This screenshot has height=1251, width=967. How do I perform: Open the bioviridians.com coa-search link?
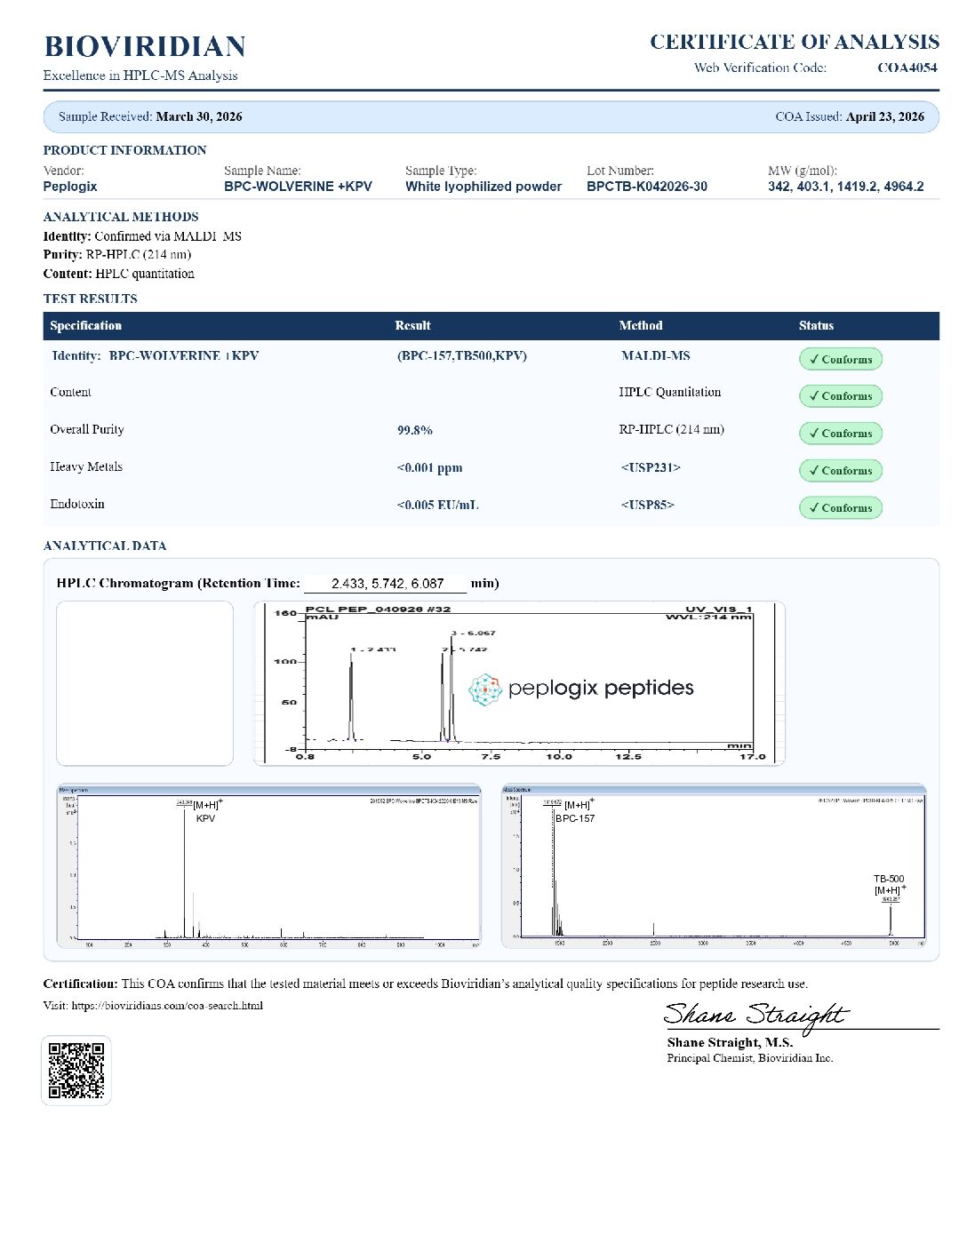167,1006
